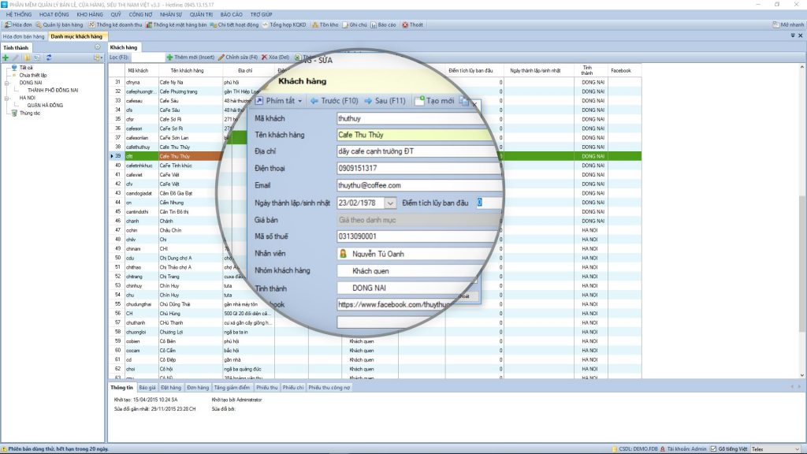Switch to the Hóa đơn bán hàng tab

coord(23,36)
